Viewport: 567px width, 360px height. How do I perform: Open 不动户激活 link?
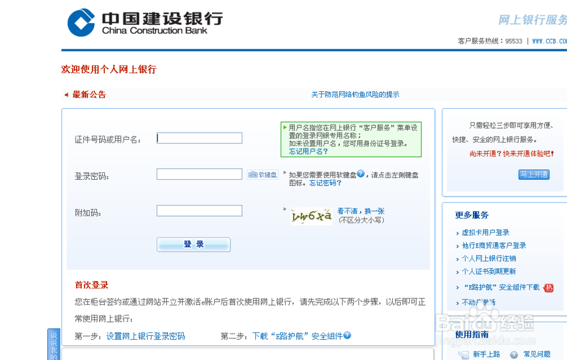(479, 302)
